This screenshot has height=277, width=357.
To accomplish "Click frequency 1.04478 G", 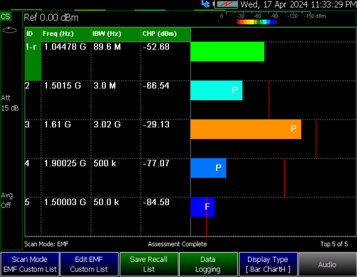I will tap(65, 47).
